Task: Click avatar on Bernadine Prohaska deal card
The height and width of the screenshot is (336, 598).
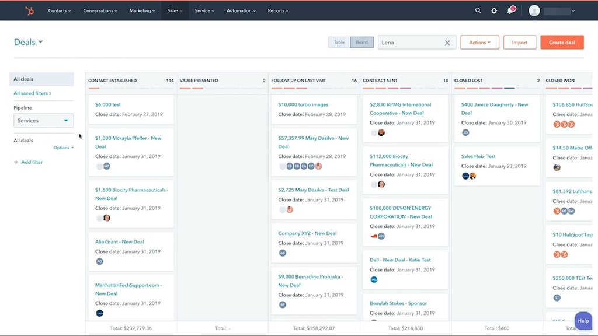Action: tap(283, 304)
